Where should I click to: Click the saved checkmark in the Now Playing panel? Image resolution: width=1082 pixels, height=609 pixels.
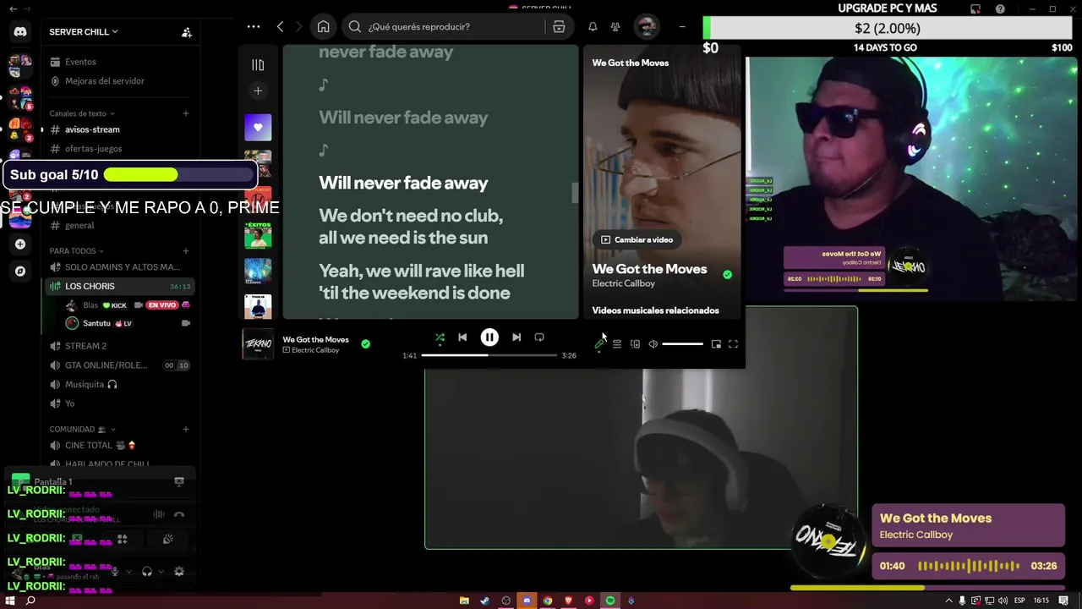click(x=727, y=275)
